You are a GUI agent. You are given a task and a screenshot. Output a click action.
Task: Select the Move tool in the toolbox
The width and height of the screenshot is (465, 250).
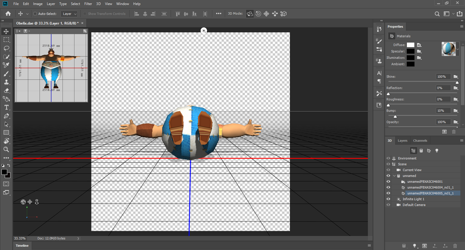click(6, 31)
